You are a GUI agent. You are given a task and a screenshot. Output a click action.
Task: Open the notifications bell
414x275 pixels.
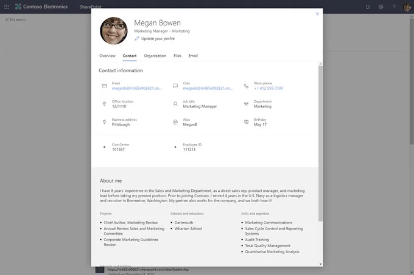(368, 7)
